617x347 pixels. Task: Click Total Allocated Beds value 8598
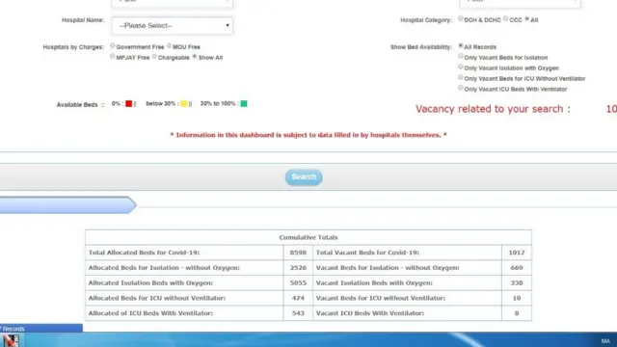point(298,253)
